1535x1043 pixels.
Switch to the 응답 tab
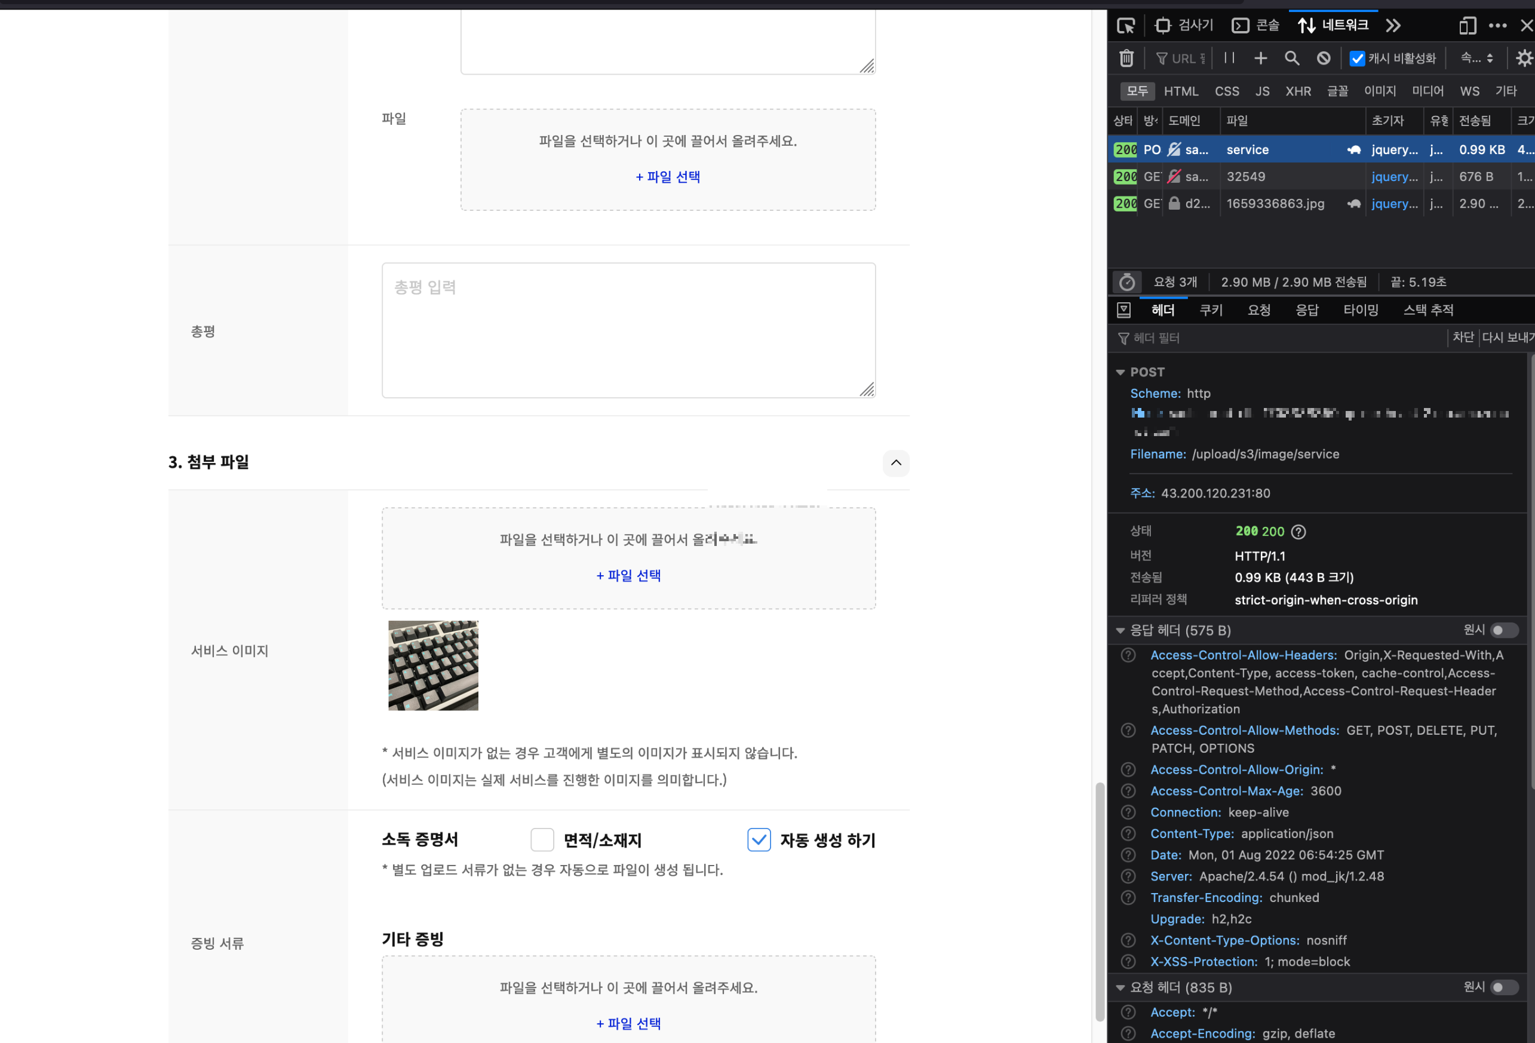click(x=1306, y=310)
